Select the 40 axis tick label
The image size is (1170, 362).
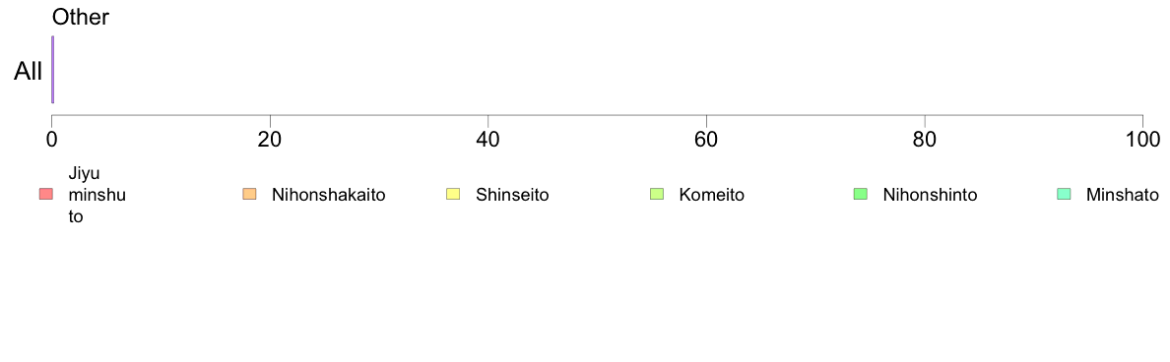[x=488, y=138]
